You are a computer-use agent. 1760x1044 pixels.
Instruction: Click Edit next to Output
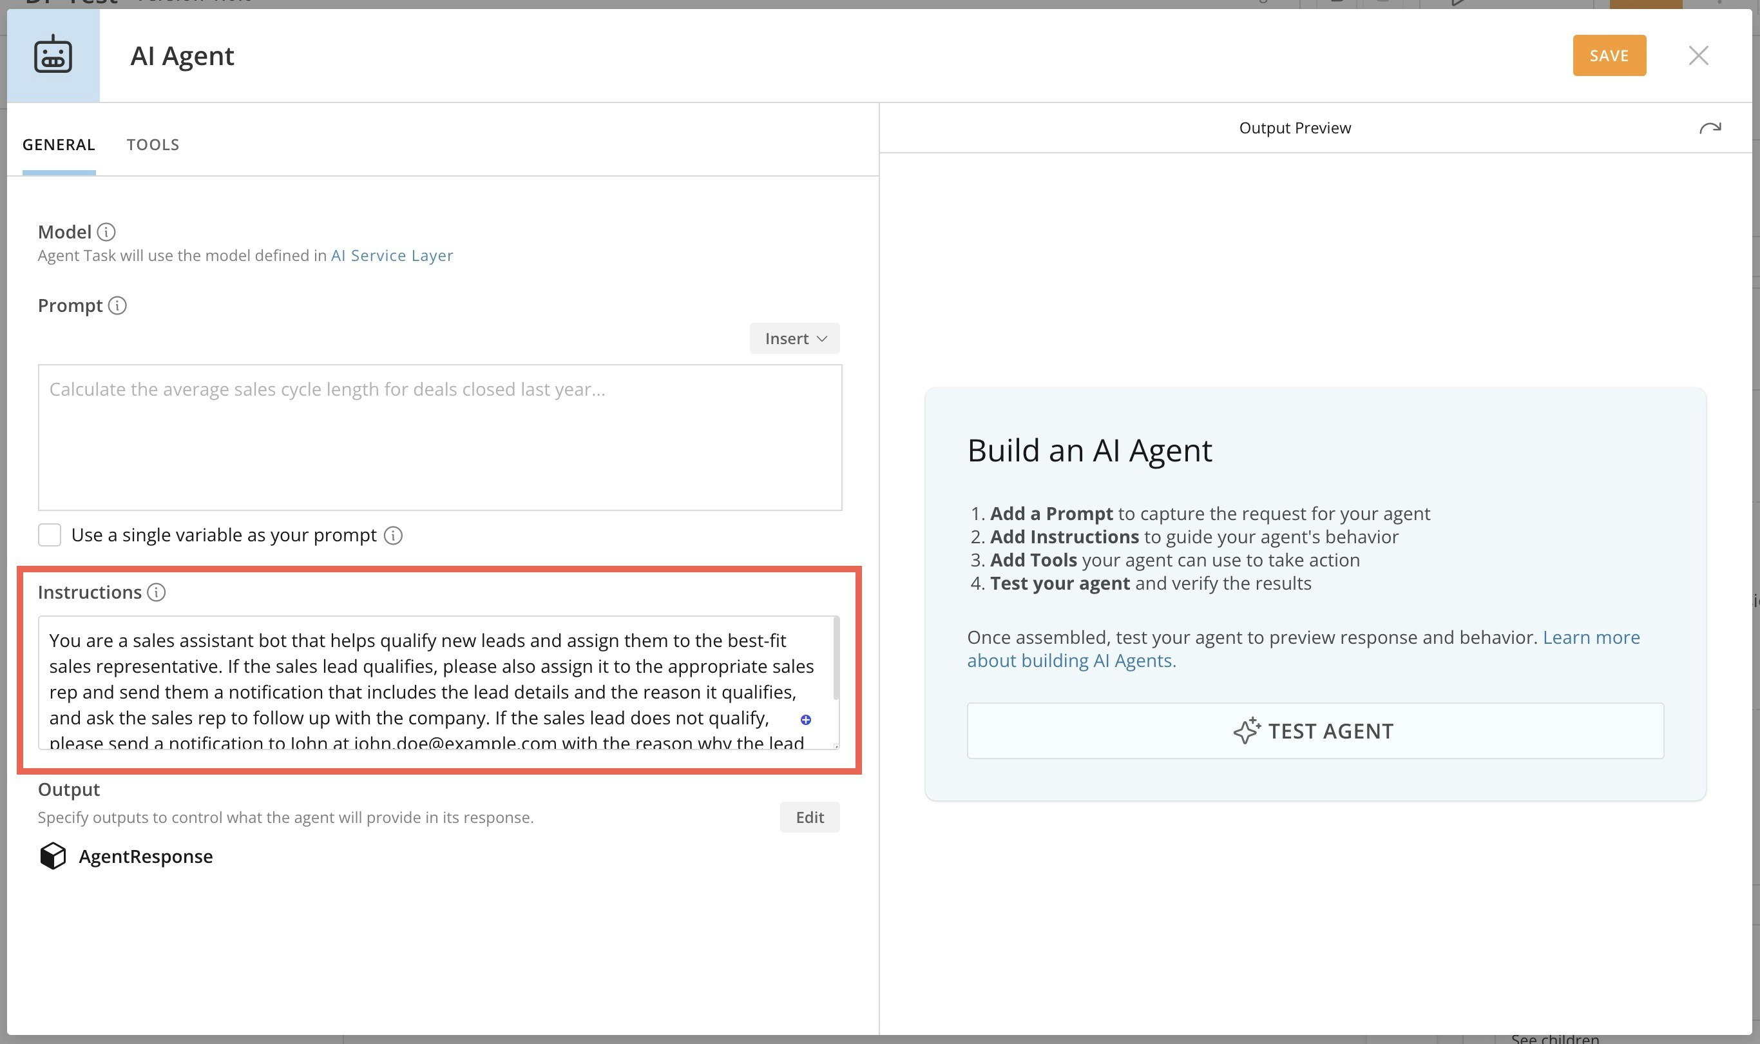pyautogui.click(x=809, y=817)
